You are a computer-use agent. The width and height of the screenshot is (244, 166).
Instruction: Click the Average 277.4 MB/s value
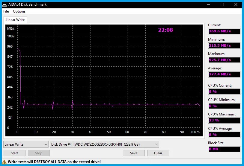click(x=224, y=74)
